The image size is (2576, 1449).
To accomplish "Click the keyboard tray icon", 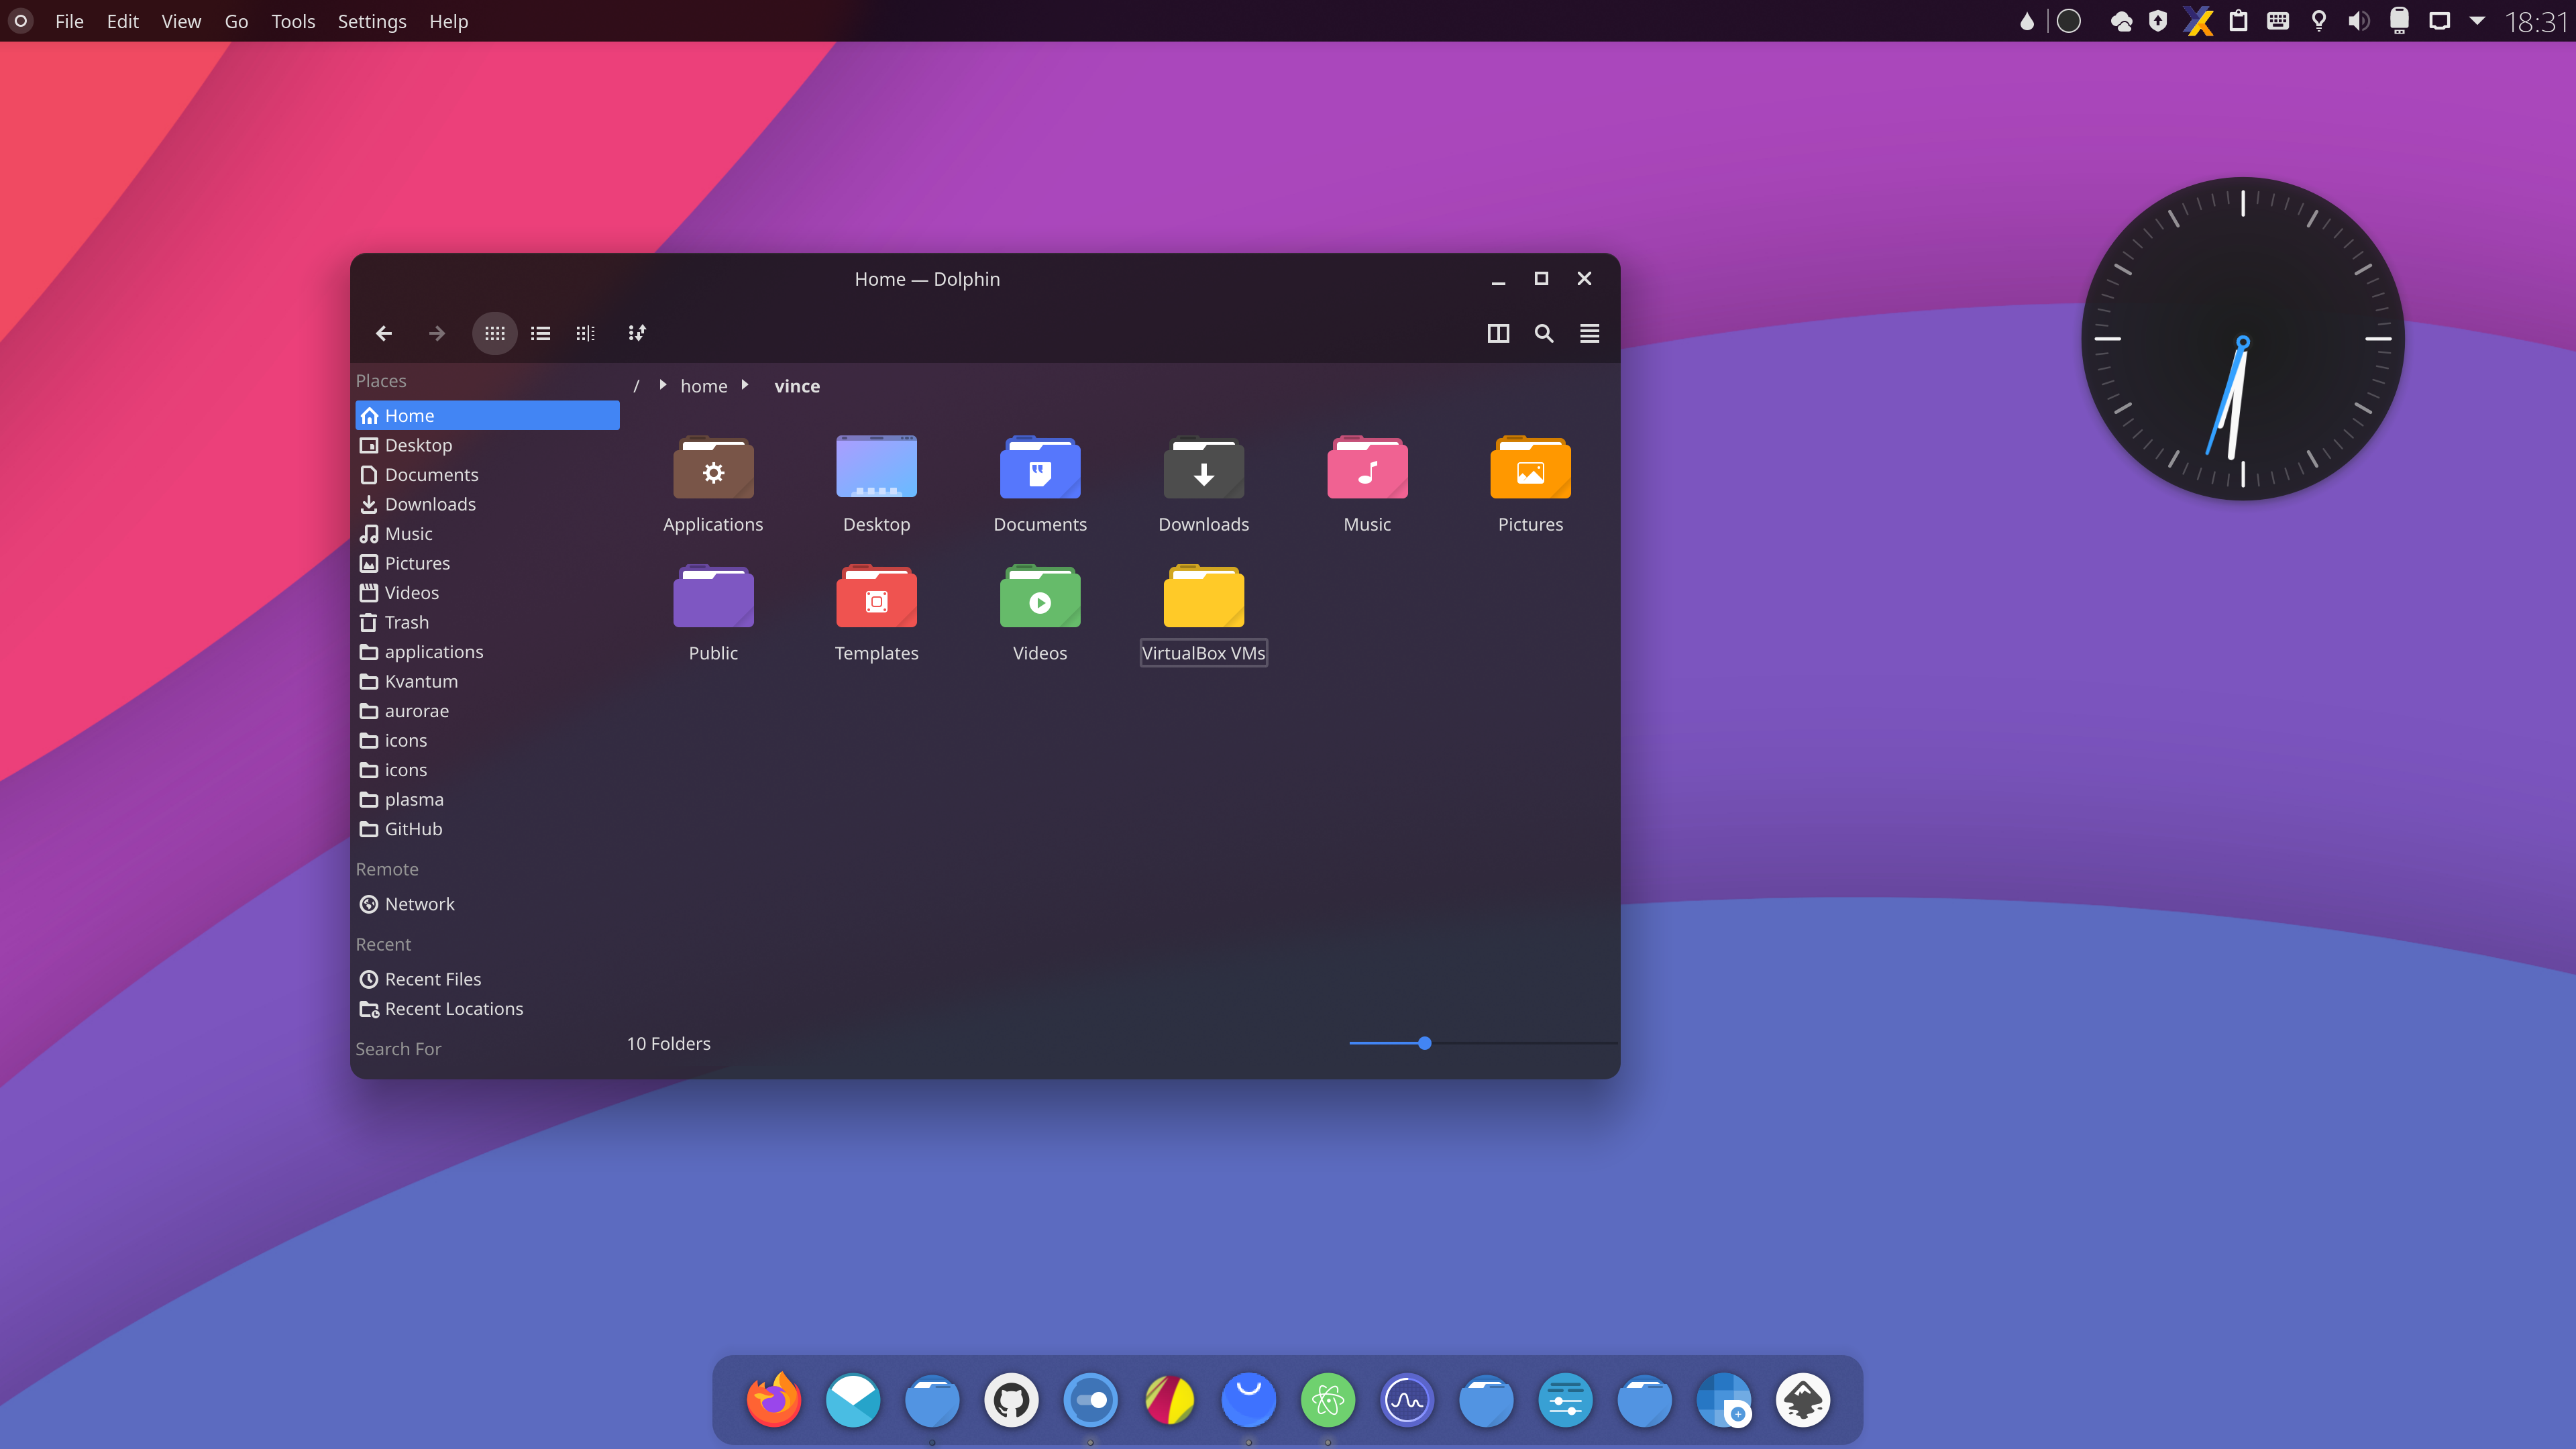I will pyautogui.click(x=2278, y=21).
